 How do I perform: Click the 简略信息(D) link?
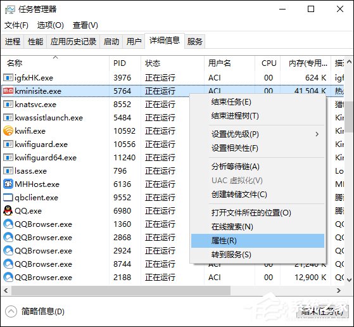(43, 312)
